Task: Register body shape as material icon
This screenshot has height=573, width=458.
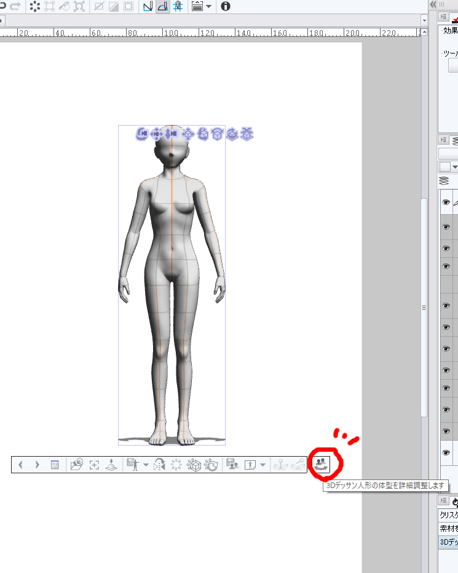Action: (x=232, y=464)
